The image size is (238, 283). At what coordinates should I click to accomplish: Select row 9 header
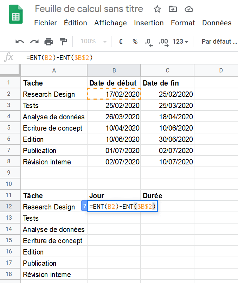pyautogui.click(x=10, y=172)
